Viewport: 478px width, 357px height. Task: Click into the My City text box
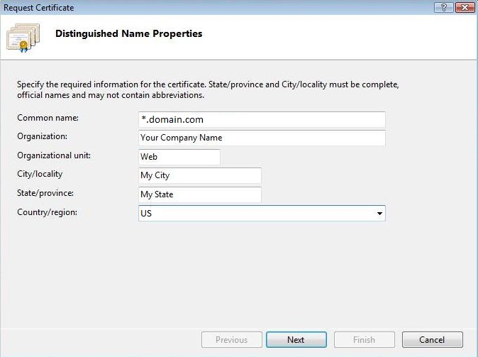(200, 175)
